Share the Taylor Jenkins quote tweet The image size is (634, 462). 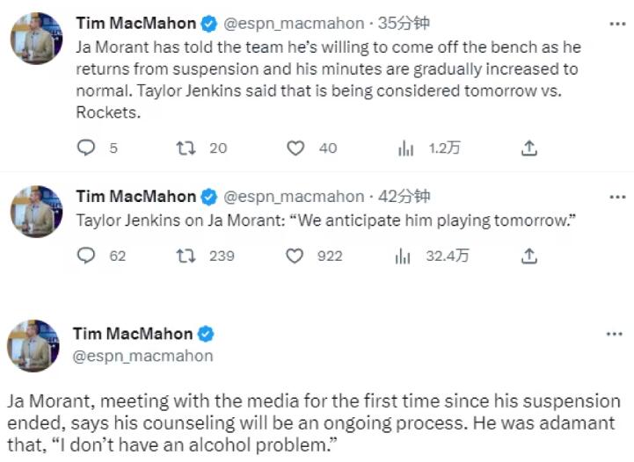pos(528,256)
